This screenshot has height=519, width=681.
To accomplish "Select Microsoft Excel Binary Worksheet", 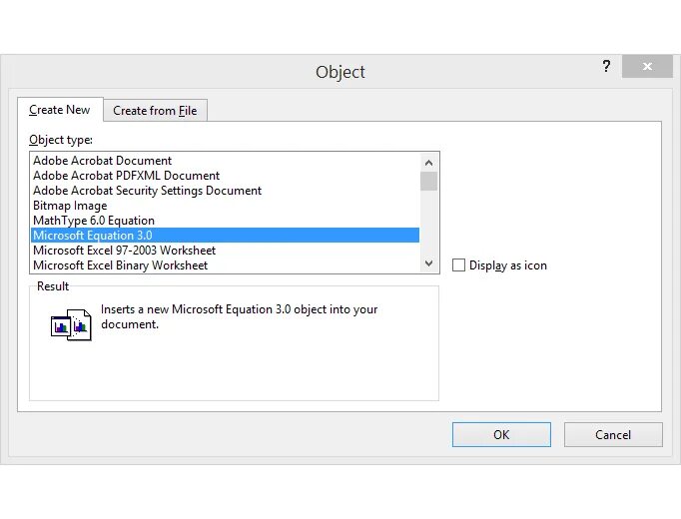I will [x=225, y=265].
